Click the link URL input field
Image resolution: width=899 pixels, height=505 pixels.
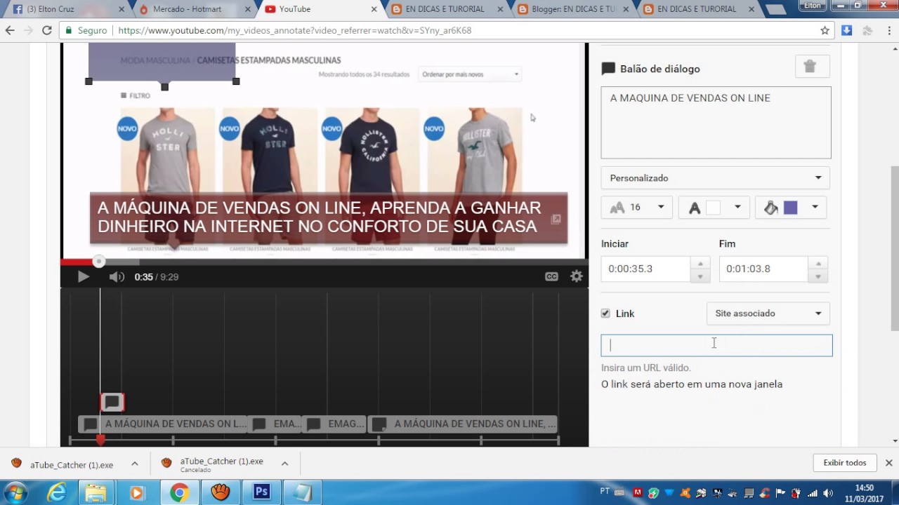pyautogui.click(x=716, y=345)
